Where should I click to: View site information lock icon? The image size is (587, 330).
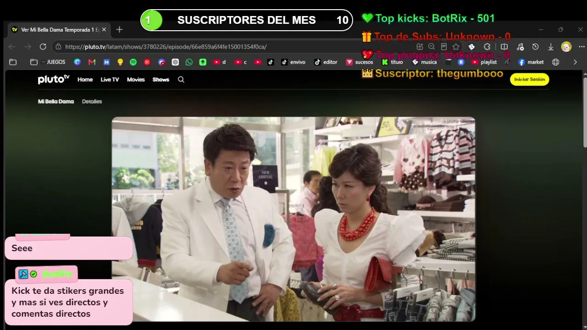click(x=58, y=47)
